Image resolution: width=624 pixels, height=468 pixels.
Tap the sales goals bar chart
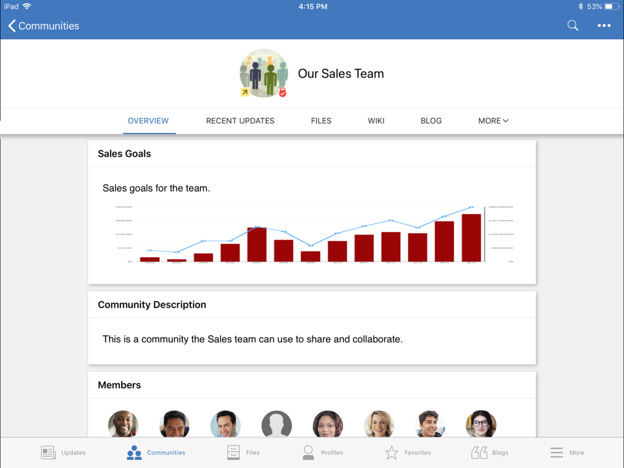(x=314, y=235)
